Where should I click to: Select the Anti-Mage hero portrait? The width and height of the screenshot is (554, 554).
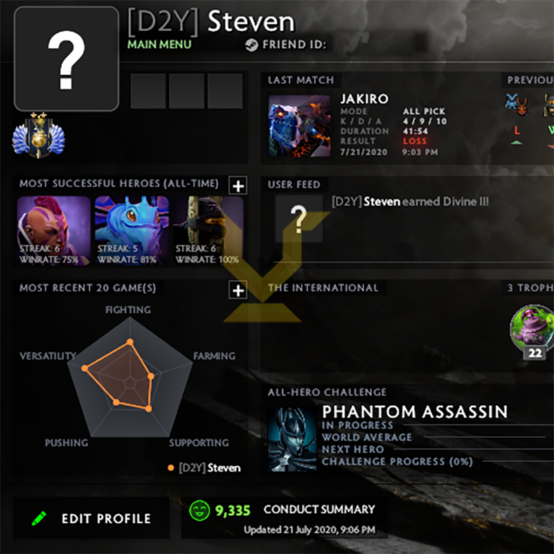click(x=54, y=231)
